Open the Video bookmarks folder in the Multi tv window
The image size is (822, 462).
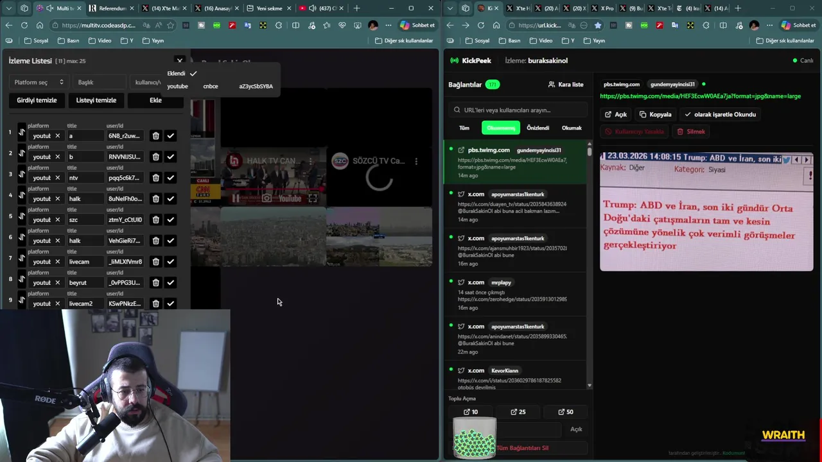(x=100, y=40)
